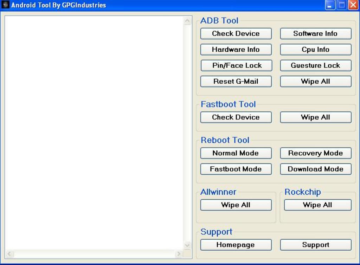This screenshot has width=360, height=265.
Task: Click the app icon in title bar
Action: click(5, 5)
